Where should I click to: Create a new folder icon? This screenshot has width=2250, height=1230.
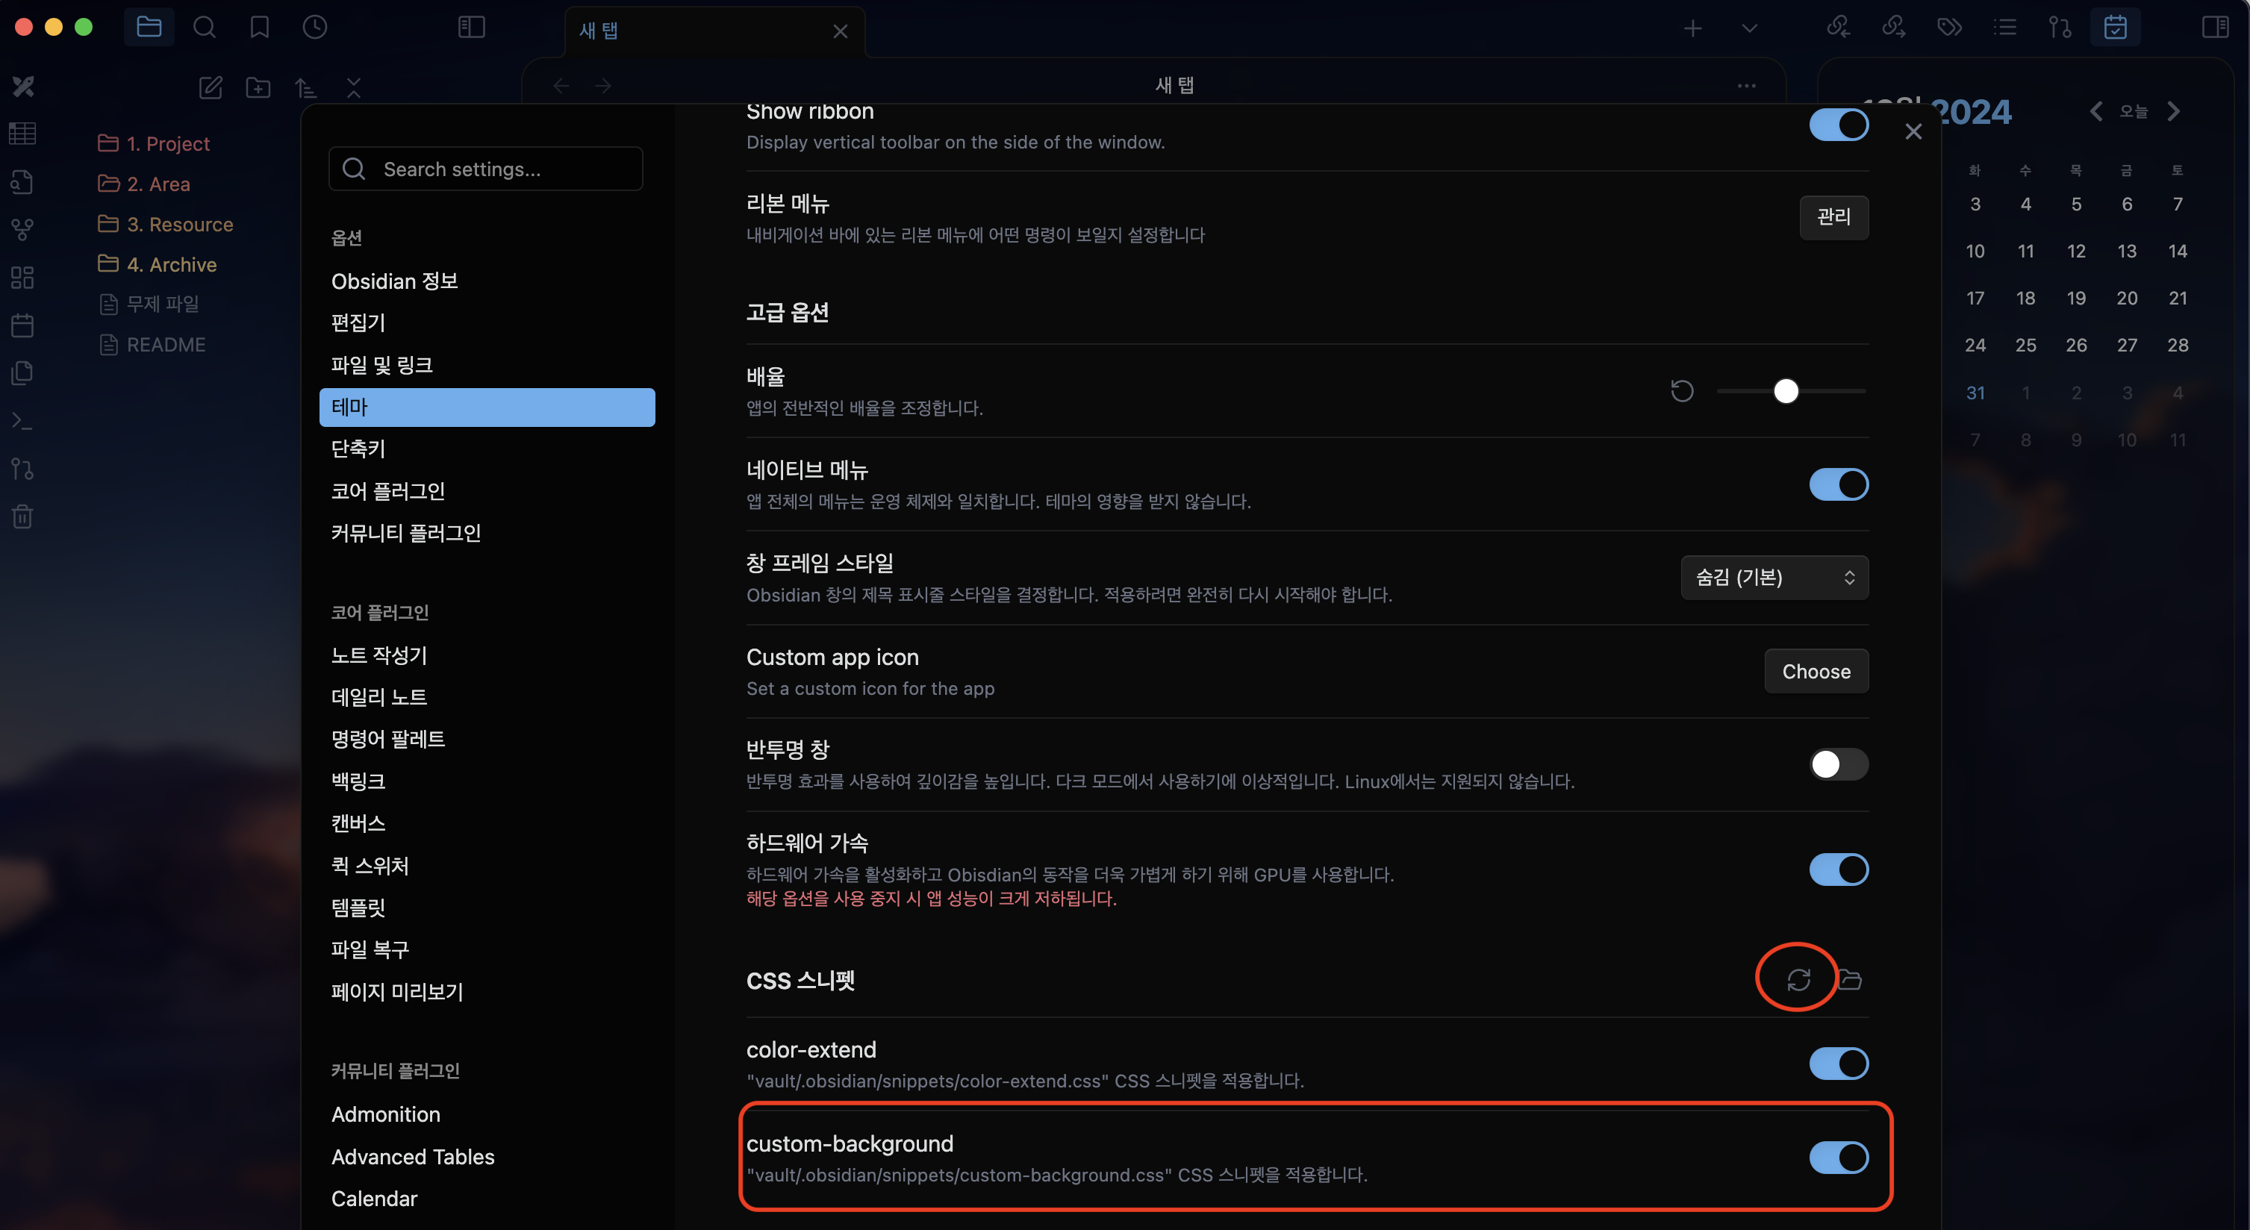(x=258, y=87)
